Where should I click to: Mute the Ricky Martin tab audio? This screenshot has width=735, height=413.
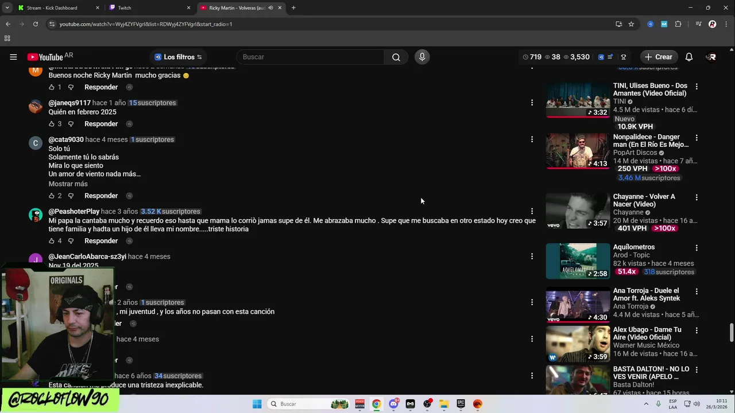[x=270, y=8]
